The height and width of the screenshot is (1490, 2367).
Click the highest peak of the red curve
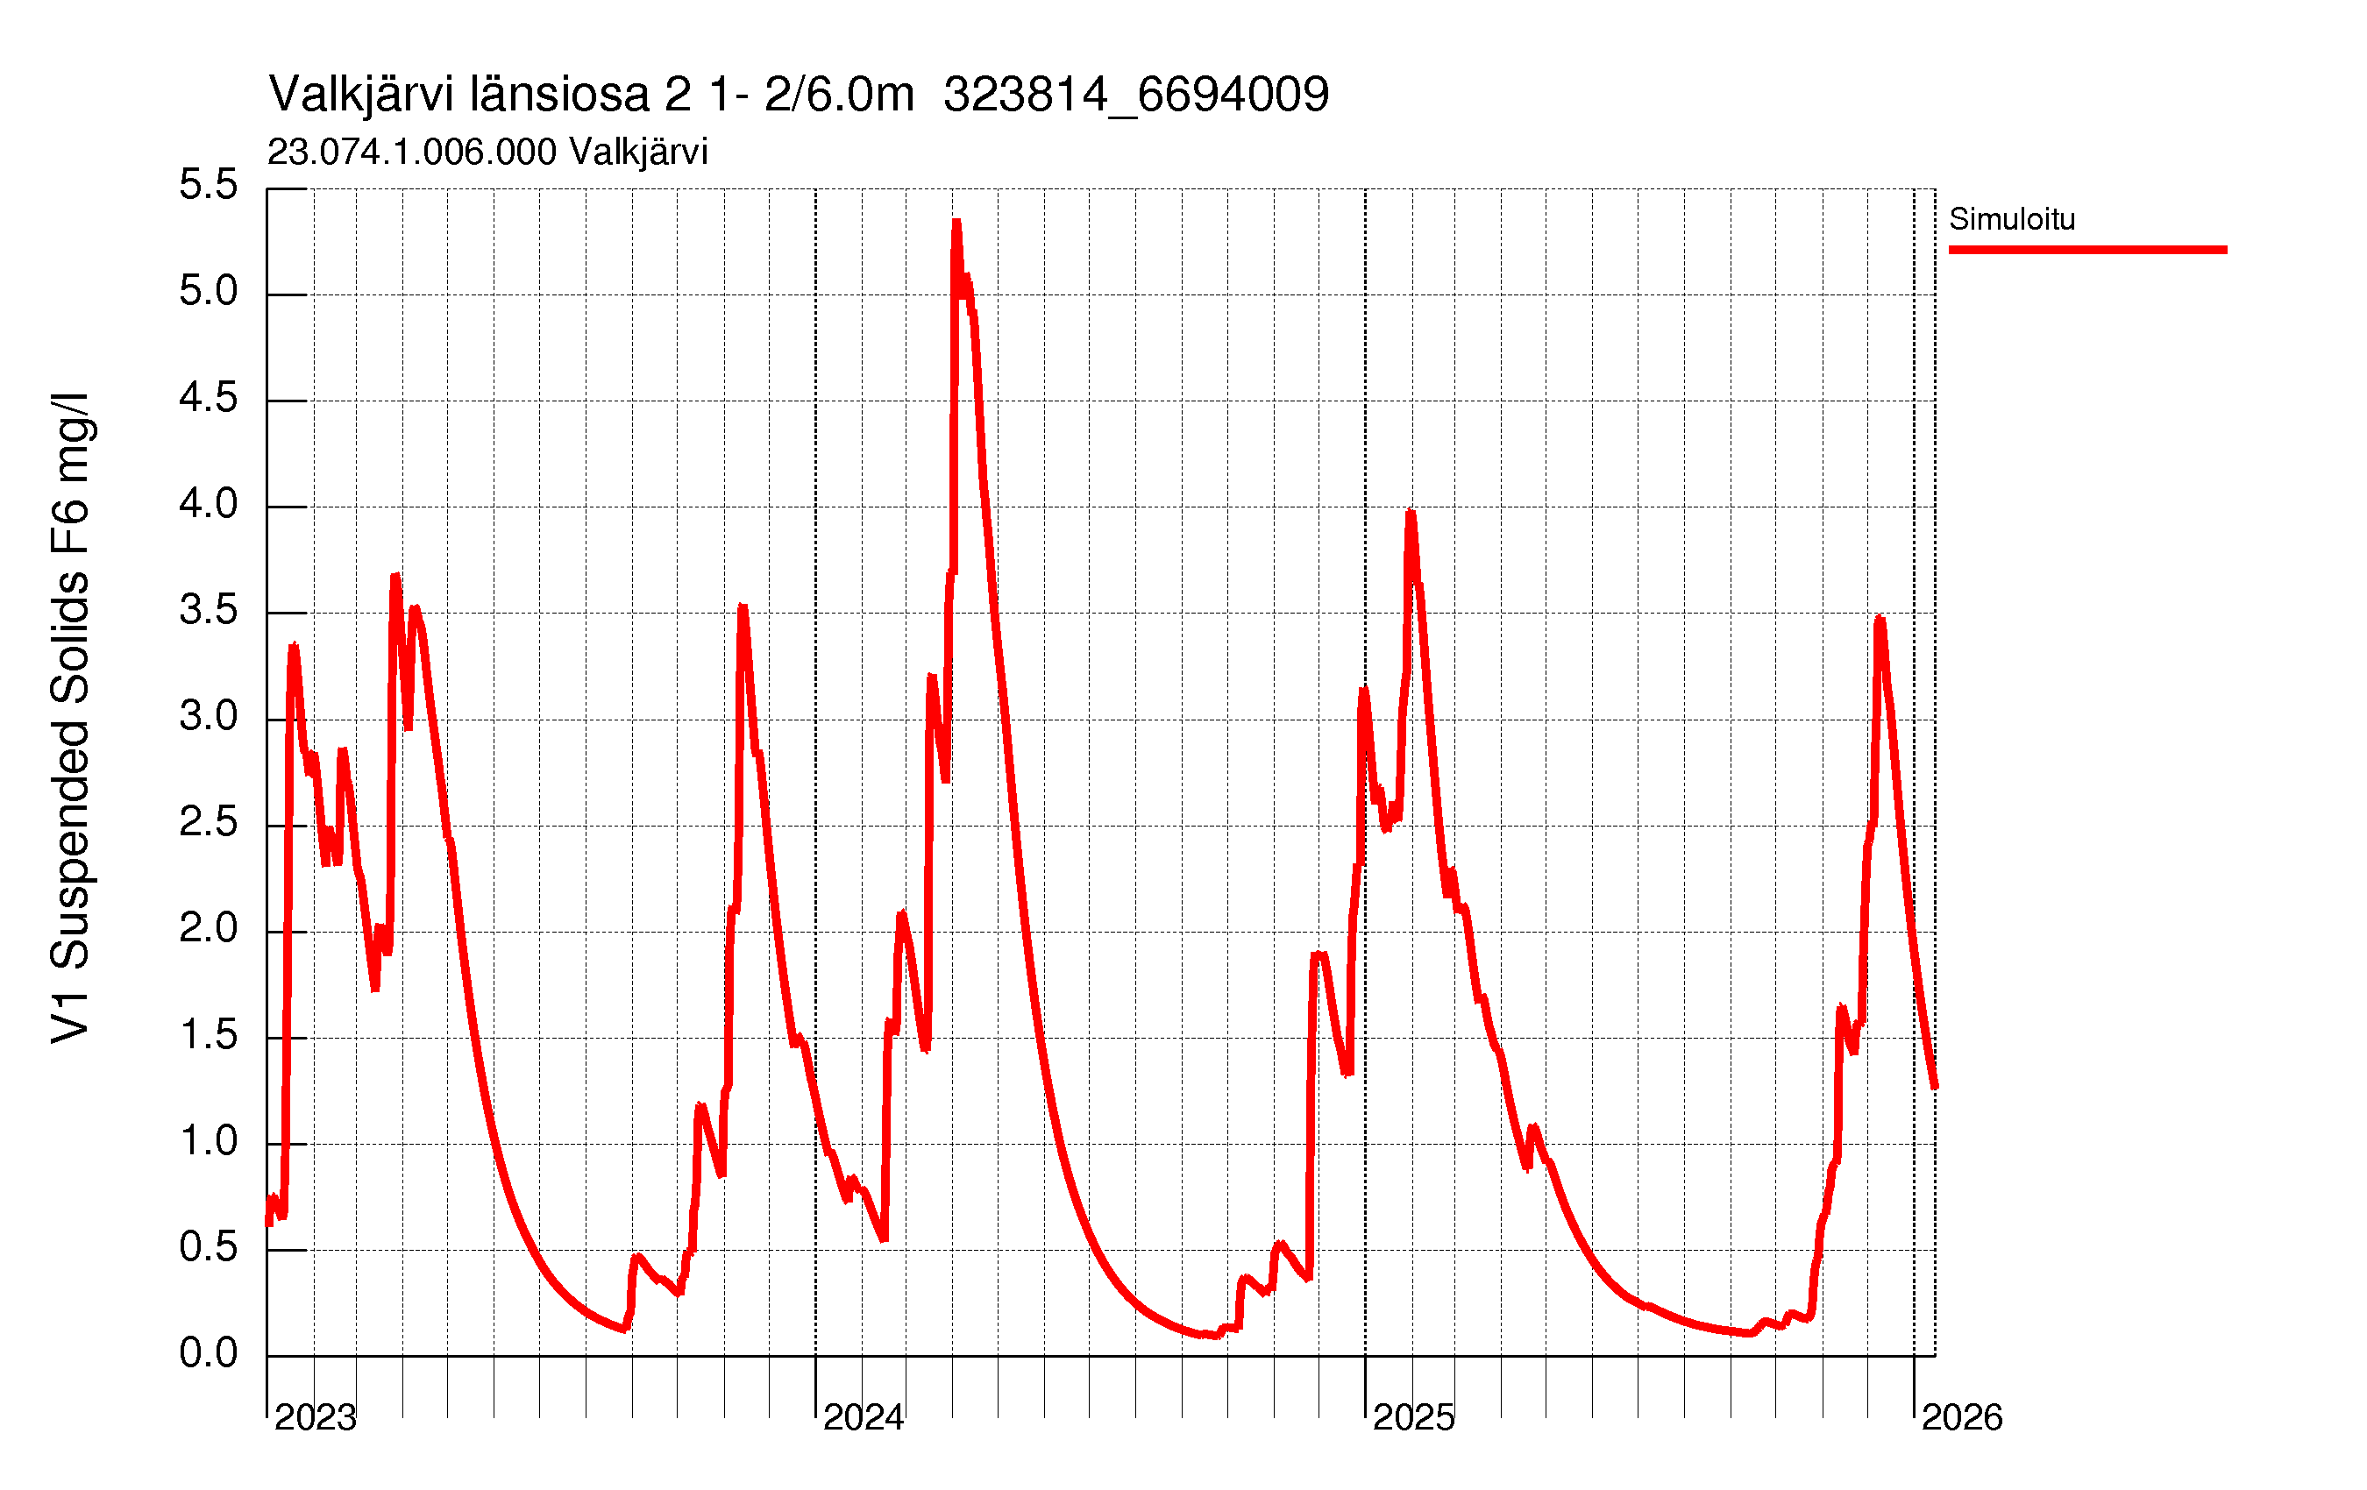(x=956, y=224)
